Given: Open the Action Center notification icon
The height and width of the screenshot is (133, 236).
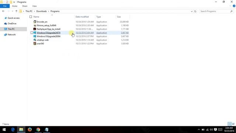Looking at the screenshot, I should click(x=215, y=130).
